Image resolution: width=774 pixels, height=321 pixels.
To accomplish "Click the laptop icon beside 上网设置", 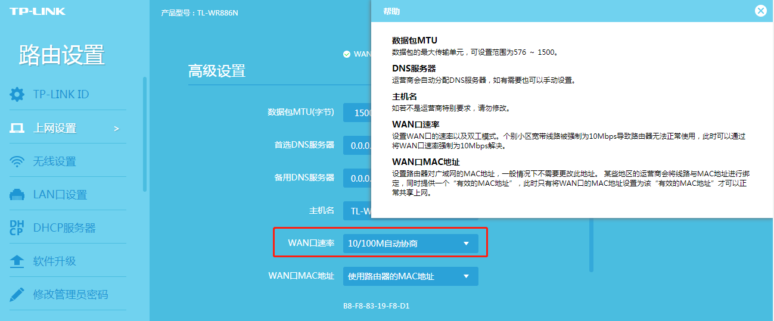I will coord(17,128).
